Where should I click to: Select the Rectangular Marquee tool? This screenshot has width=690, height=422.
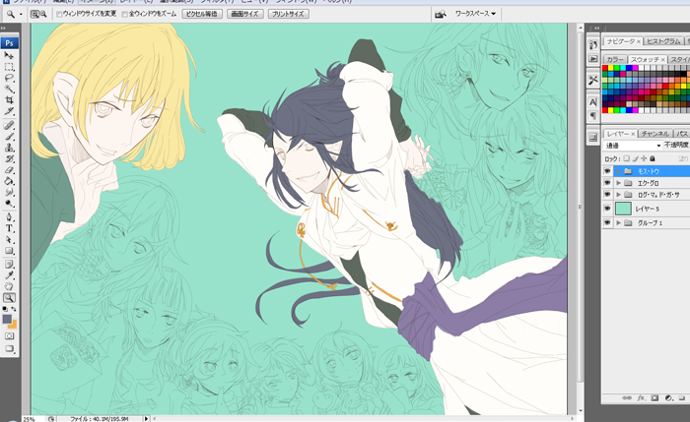[x=9, y=67]
